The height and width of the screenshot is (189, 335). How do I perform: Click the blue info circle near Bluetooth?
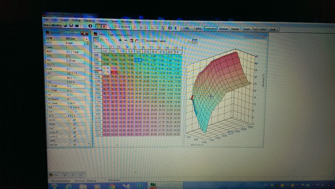click(170, 28)
